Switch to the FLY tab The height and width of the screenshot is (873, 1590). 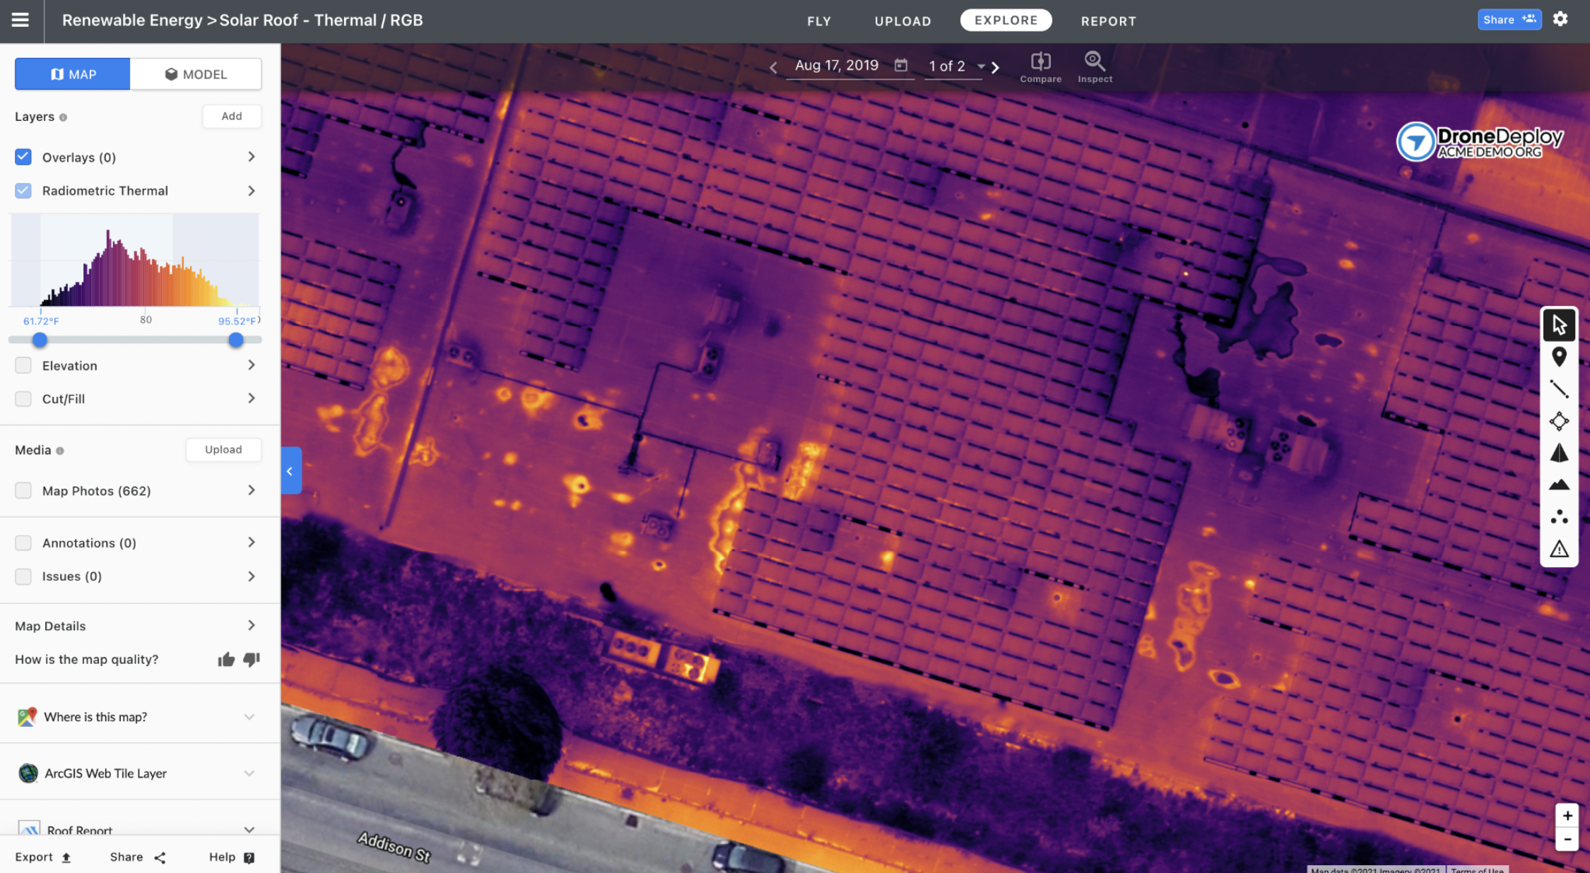pyautogui.click(x=819, y=21)
